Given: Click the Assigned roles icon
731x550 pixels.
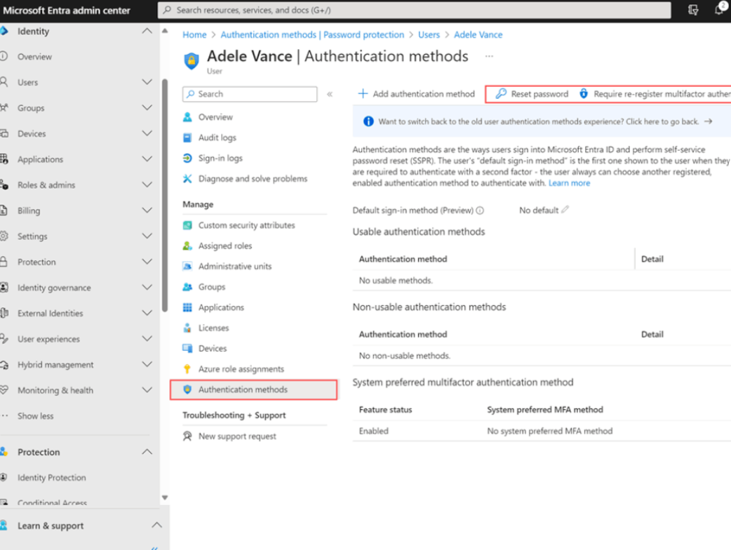Looking at the screenshot, I should click(187, 246).
